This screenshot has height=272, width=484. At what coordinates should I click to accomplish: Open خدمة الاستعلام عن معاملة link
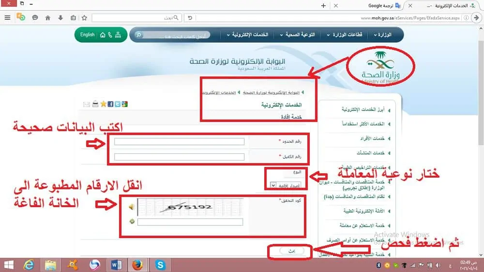click(x=362, y=226)
